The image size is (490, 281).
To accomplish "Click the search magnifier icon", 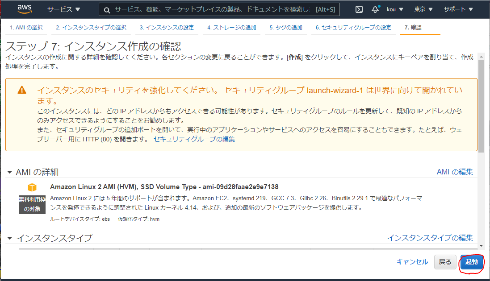I will (107, 10).
